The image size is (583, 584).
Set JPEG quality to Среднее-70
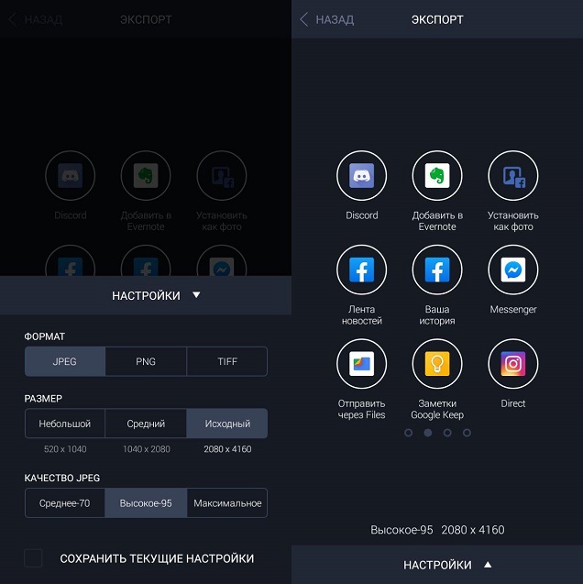65,503
